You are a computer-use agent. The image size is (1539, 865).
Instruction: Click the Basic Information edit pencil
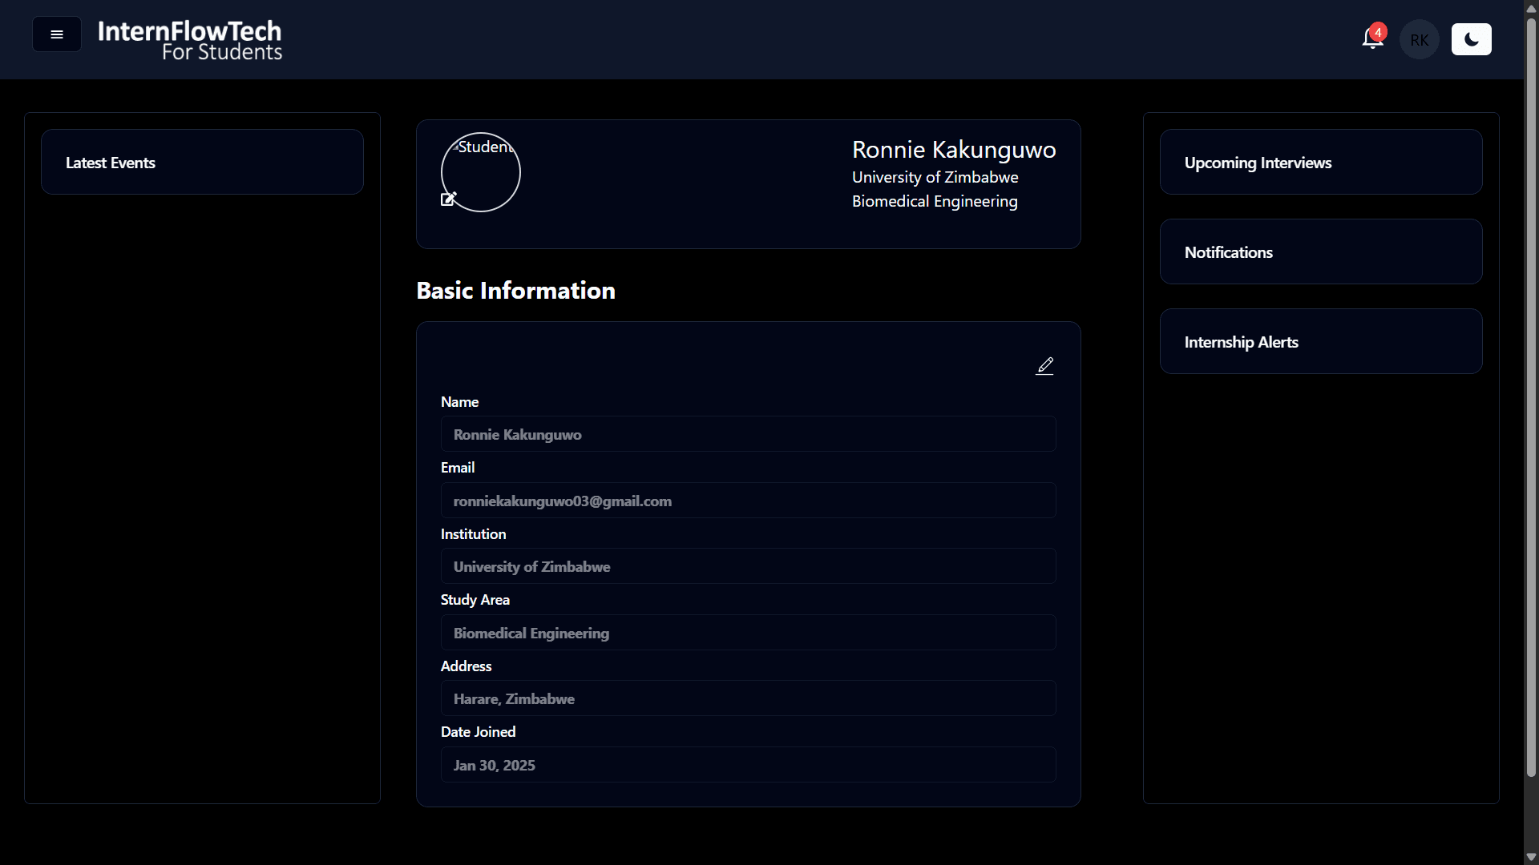pos(1044,366)
